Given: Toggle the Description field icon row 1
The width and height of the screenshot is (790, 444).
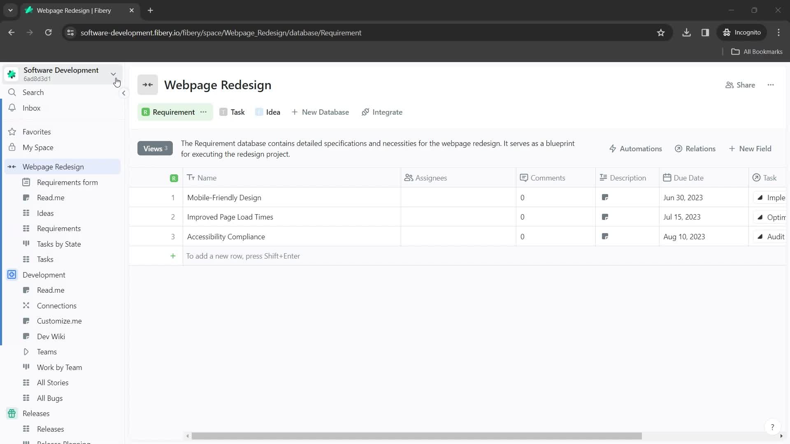Looking at the screenshot, I should (606, 198).
